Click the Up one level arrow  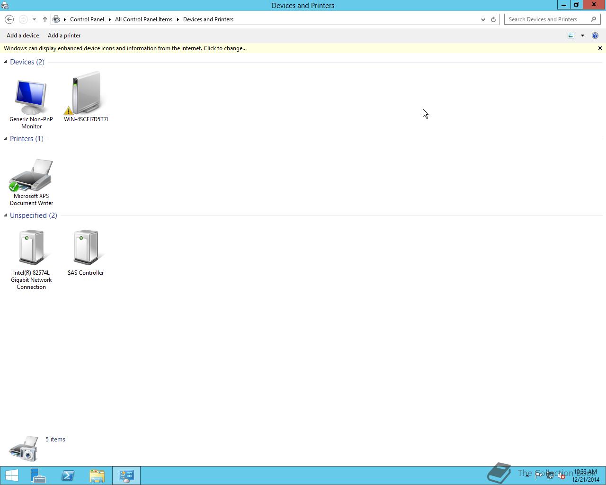coord(45,19)
